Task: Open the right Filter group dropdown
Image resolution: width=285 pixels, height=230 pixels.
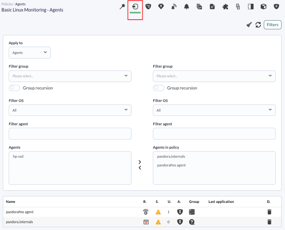Action: (214, 76)
